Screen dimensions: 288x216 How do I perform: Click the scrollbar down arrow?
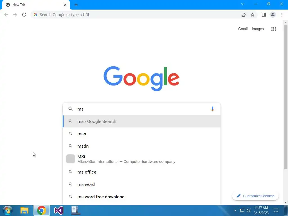tap(285, 202)
